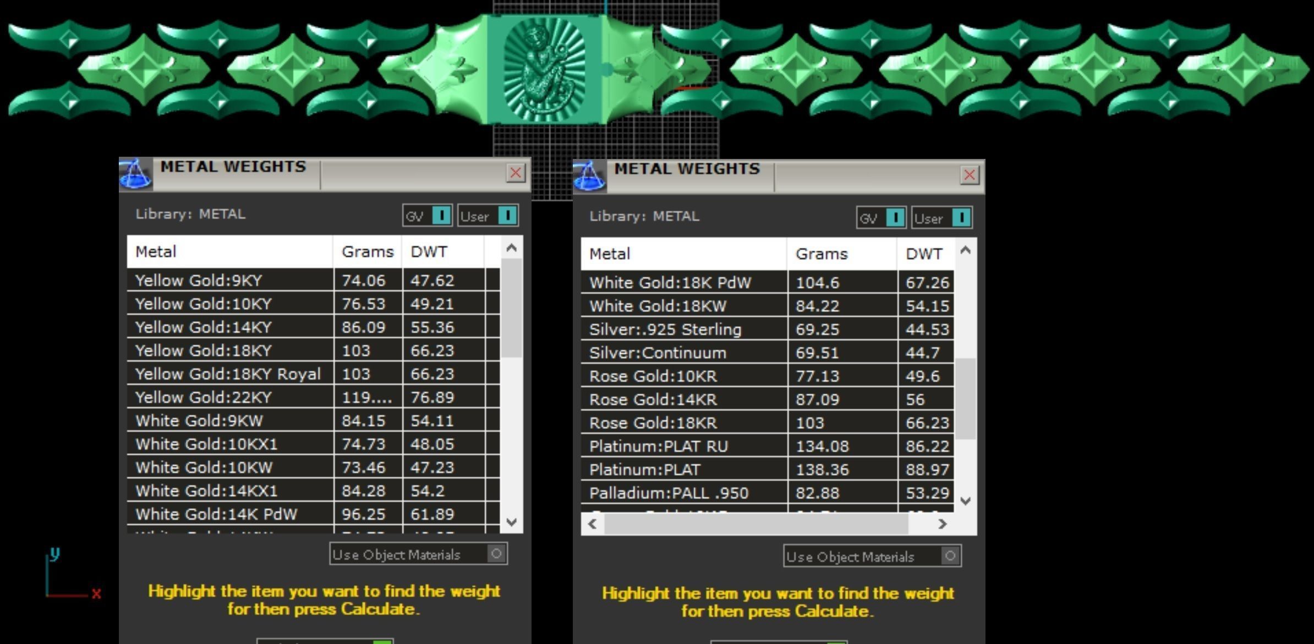
Task: Toggle the GV library in the left panel
Action: tap(441, 216)
